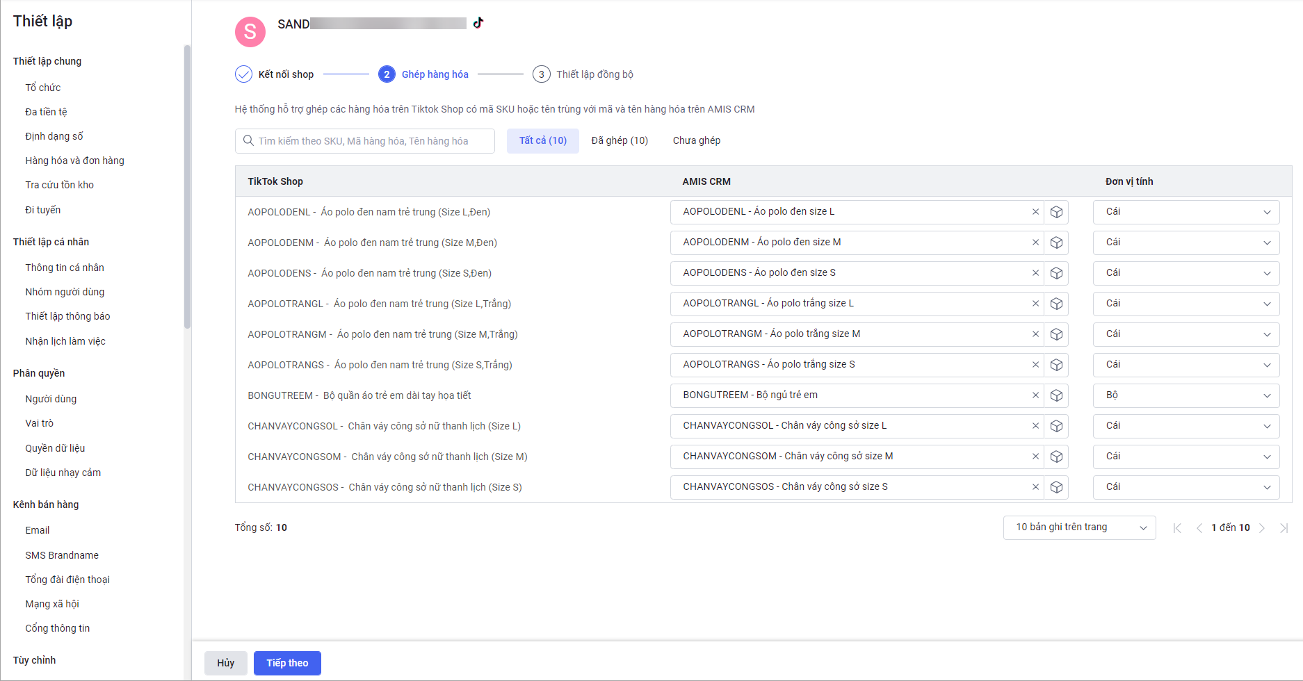Open Quyền dữ liệu settings

[55, 448]
